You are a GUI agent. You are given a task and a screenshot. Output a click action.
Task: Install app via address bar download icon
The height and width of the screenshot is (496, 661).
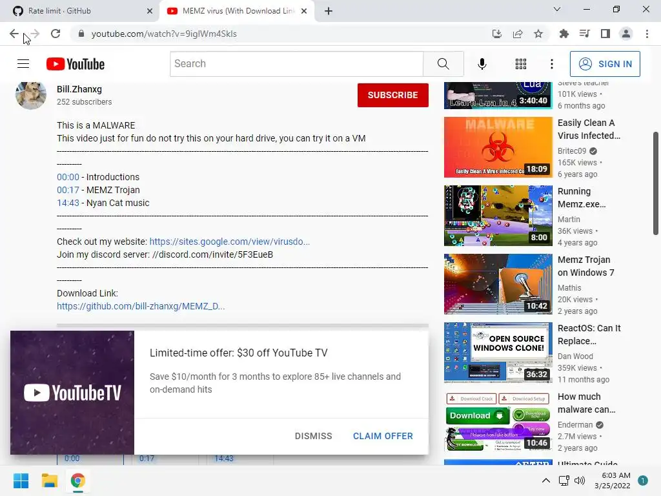click(497, 34)
